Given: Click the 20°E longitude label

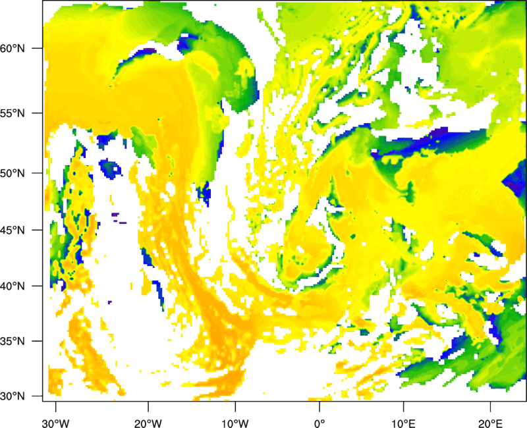Looking at the screenshot, I should click(x=490, y=423).
